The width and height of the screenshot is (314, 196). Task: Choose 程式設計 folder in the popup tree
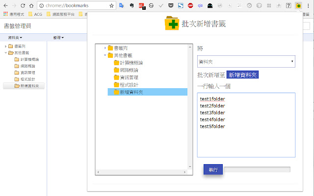(x=126, y=85)
